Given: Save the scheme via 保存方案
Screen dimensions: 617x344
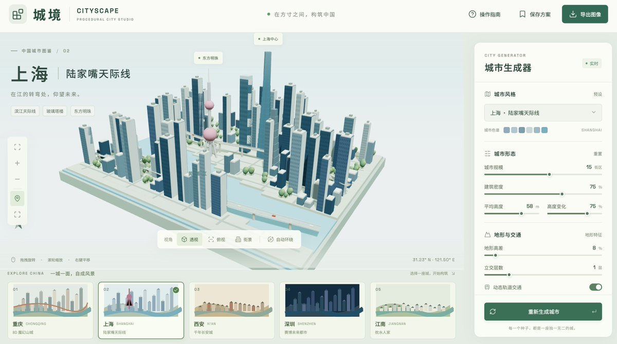Looking at the screenshot, I should (535, 14).
